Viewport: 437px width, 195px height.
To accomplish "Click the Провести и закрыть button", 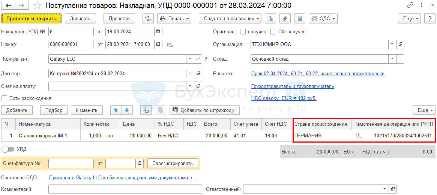I will pyautogui.click(x=31, y=18).
